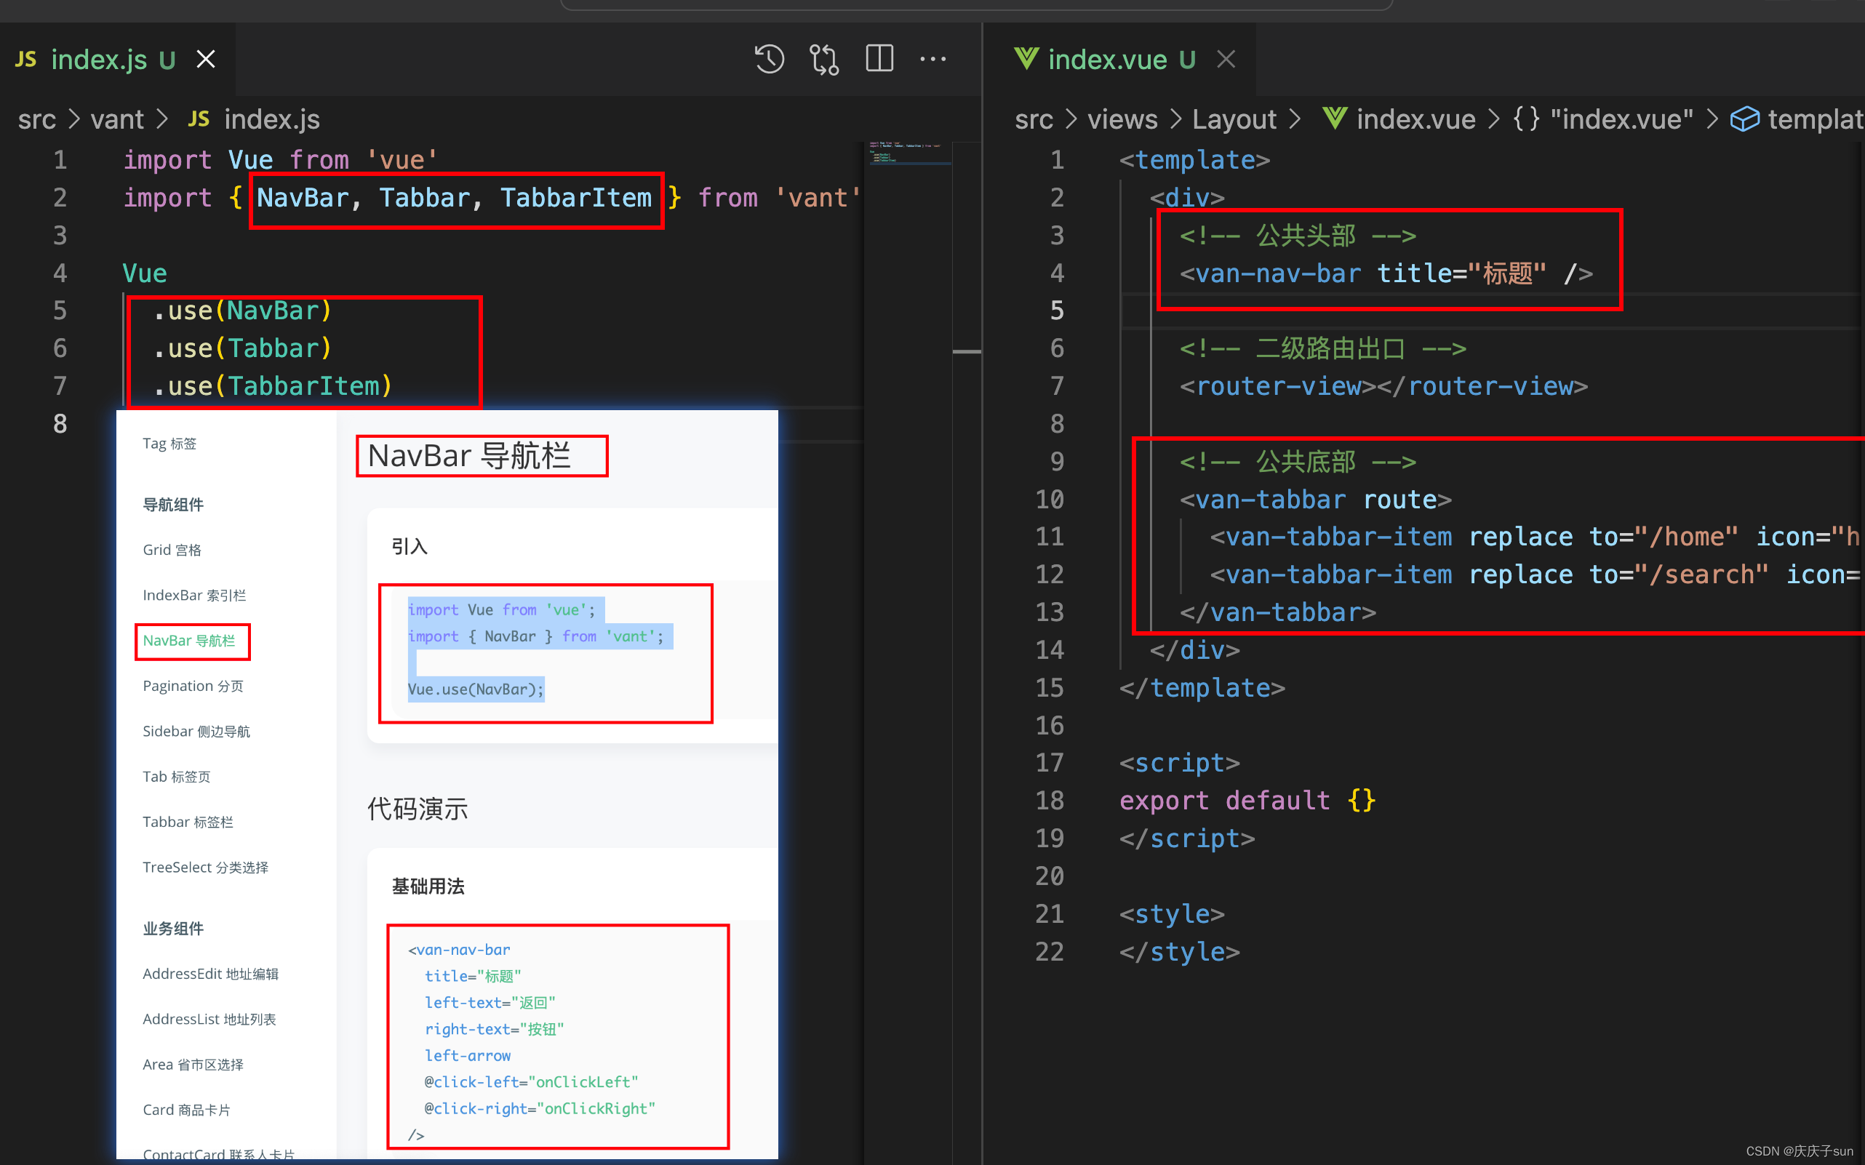Open the editor more actions menu
Viewport: 1865px width, 1165px height.
[x=933, y=60]
